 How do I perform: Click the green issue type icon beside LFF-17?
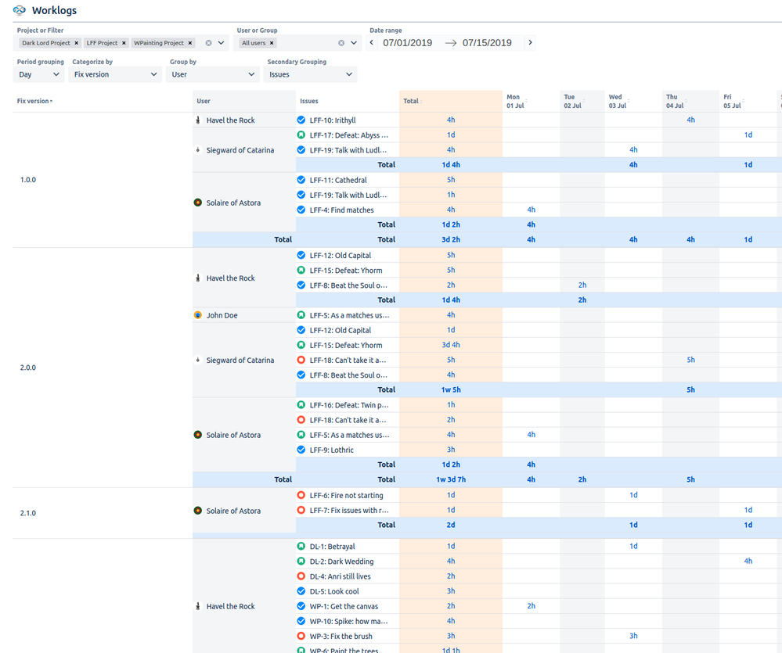pos(301,135)
